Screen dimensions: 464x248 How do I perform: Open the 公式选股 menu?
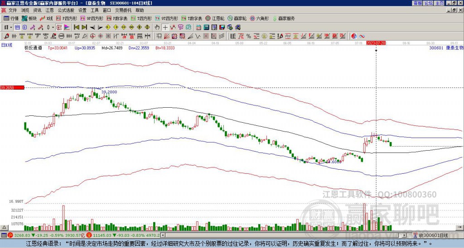66,10
